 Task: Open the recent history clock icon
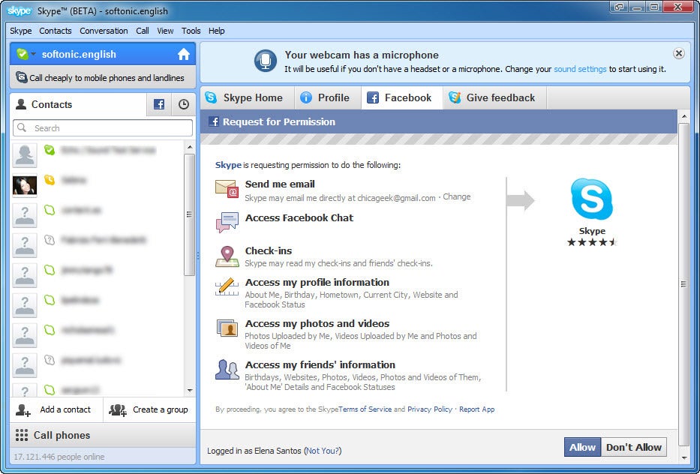click(x=184, y=104)
